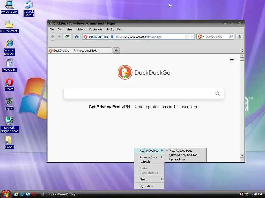Select the DuckDuckGo Privacy simplified tab
This screenshot has width=265, height=198.
click(x=80, y=51)
